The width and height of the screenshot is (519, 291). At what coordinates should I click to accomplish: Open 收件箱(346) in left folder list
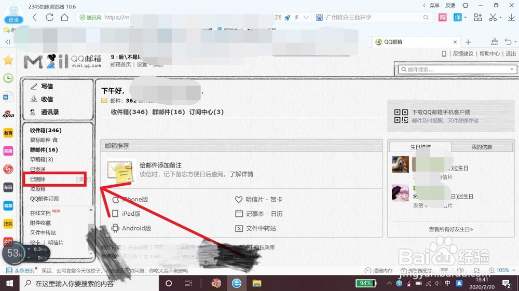tap(46, 130)
